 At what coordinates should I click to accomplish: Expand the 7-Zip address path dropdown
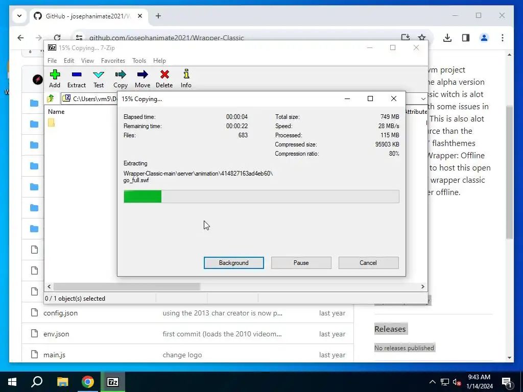click(423, 99)
